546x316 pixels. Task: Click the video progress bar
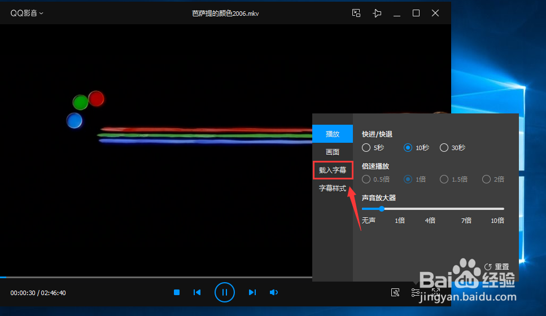(x=156, y=277)
